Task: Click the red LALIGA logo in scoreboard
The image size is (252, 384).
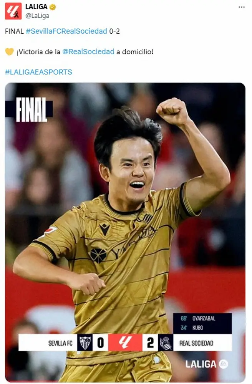Action: point(125,343)
